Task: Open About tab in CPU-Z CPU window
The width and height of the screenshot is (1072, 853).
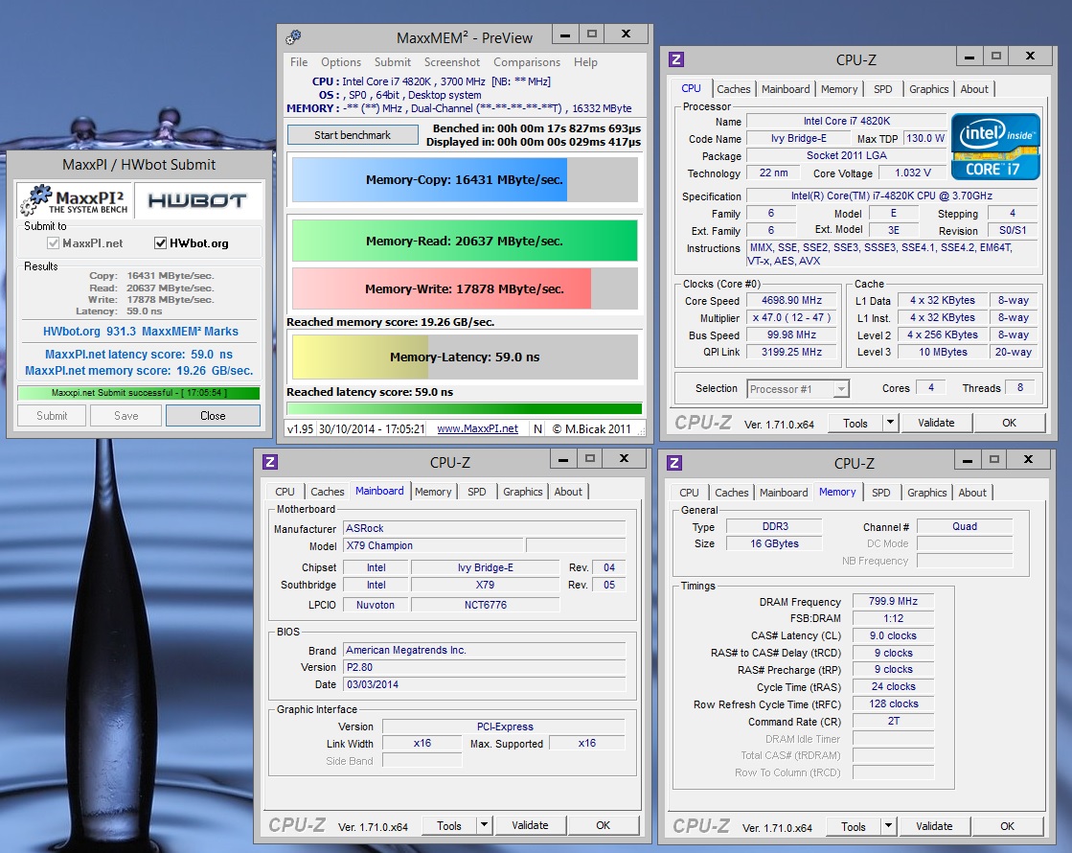Action: click(x=974, y=89)
